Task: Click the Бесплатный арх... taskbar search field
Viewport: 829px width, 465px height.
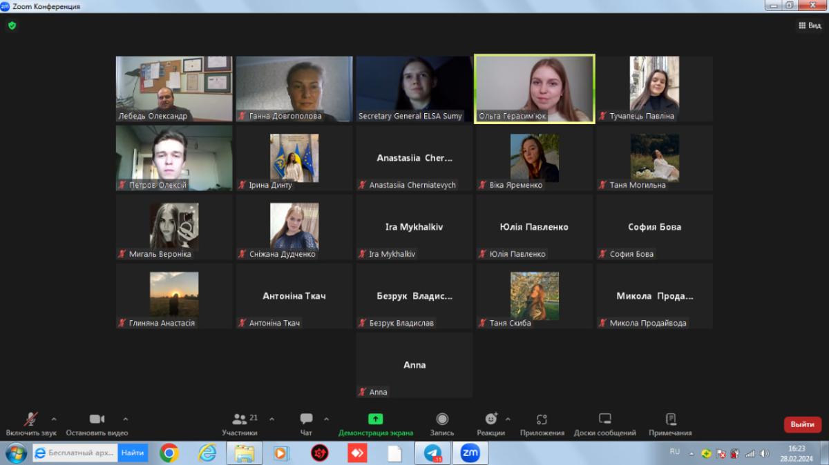Action: [x=75, y=453]
